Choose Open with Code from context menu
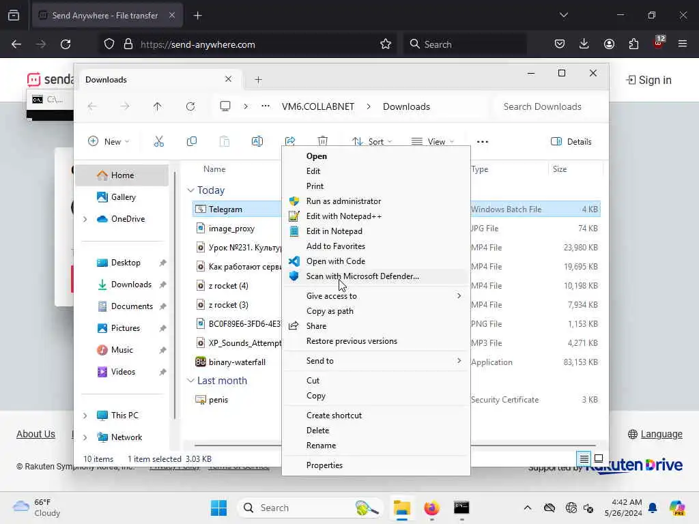This screenshot has height=524, width=699. 376,261
